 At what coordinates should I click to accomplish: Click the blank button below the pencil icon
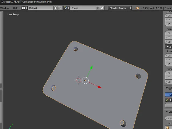pos(169,105)
